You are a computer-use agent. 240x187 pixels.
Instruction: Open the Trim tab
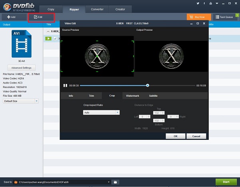[x=92, y=96]
